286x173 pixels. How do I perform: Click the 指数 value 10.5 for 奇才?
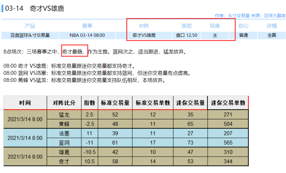click(90, 161)
